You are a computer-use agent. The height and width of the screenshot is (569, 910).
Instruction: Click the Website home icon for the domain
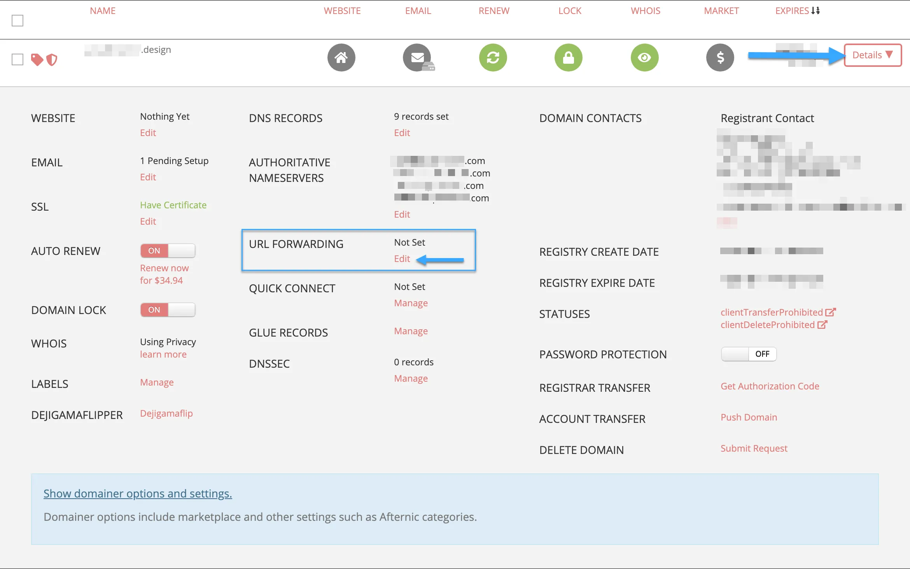[341, 58]
